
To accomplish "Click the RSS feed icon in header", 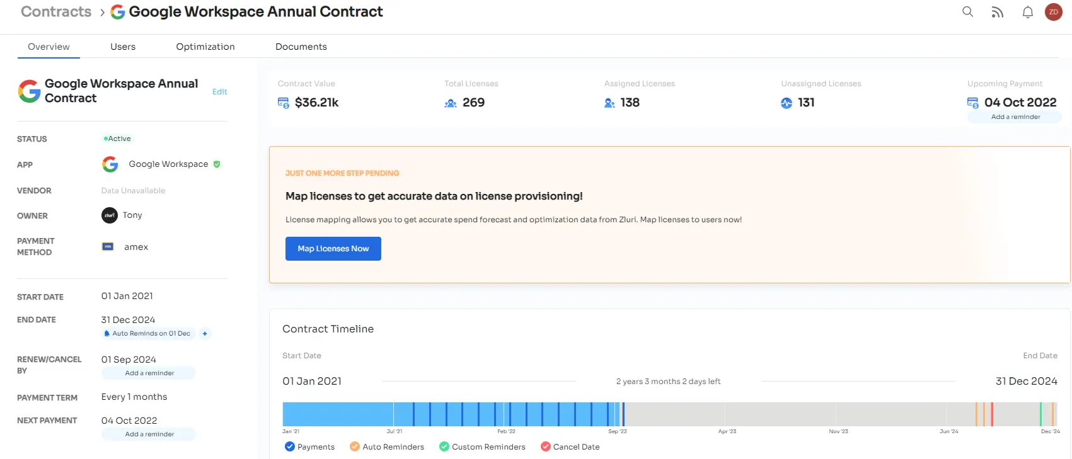I will [997, 12].
